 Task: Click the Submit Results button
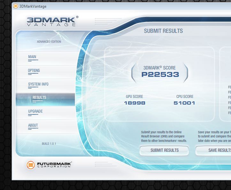164,150
